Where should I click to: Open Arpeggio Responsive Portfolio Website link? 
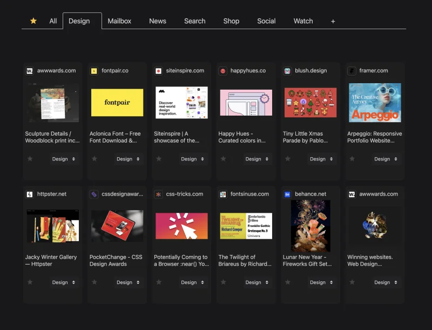point(374,137)
